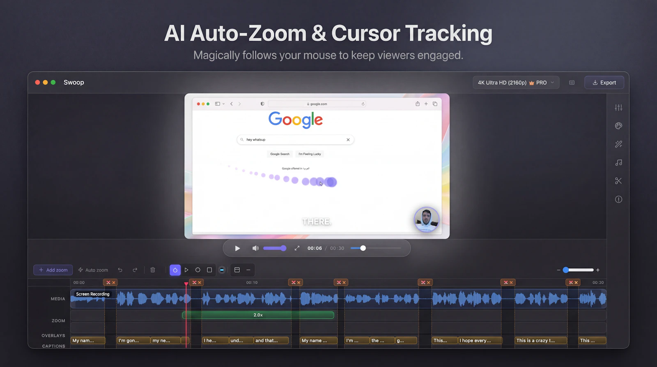
Task: Click the browser new tab plus icon
Action: point(426,104)
